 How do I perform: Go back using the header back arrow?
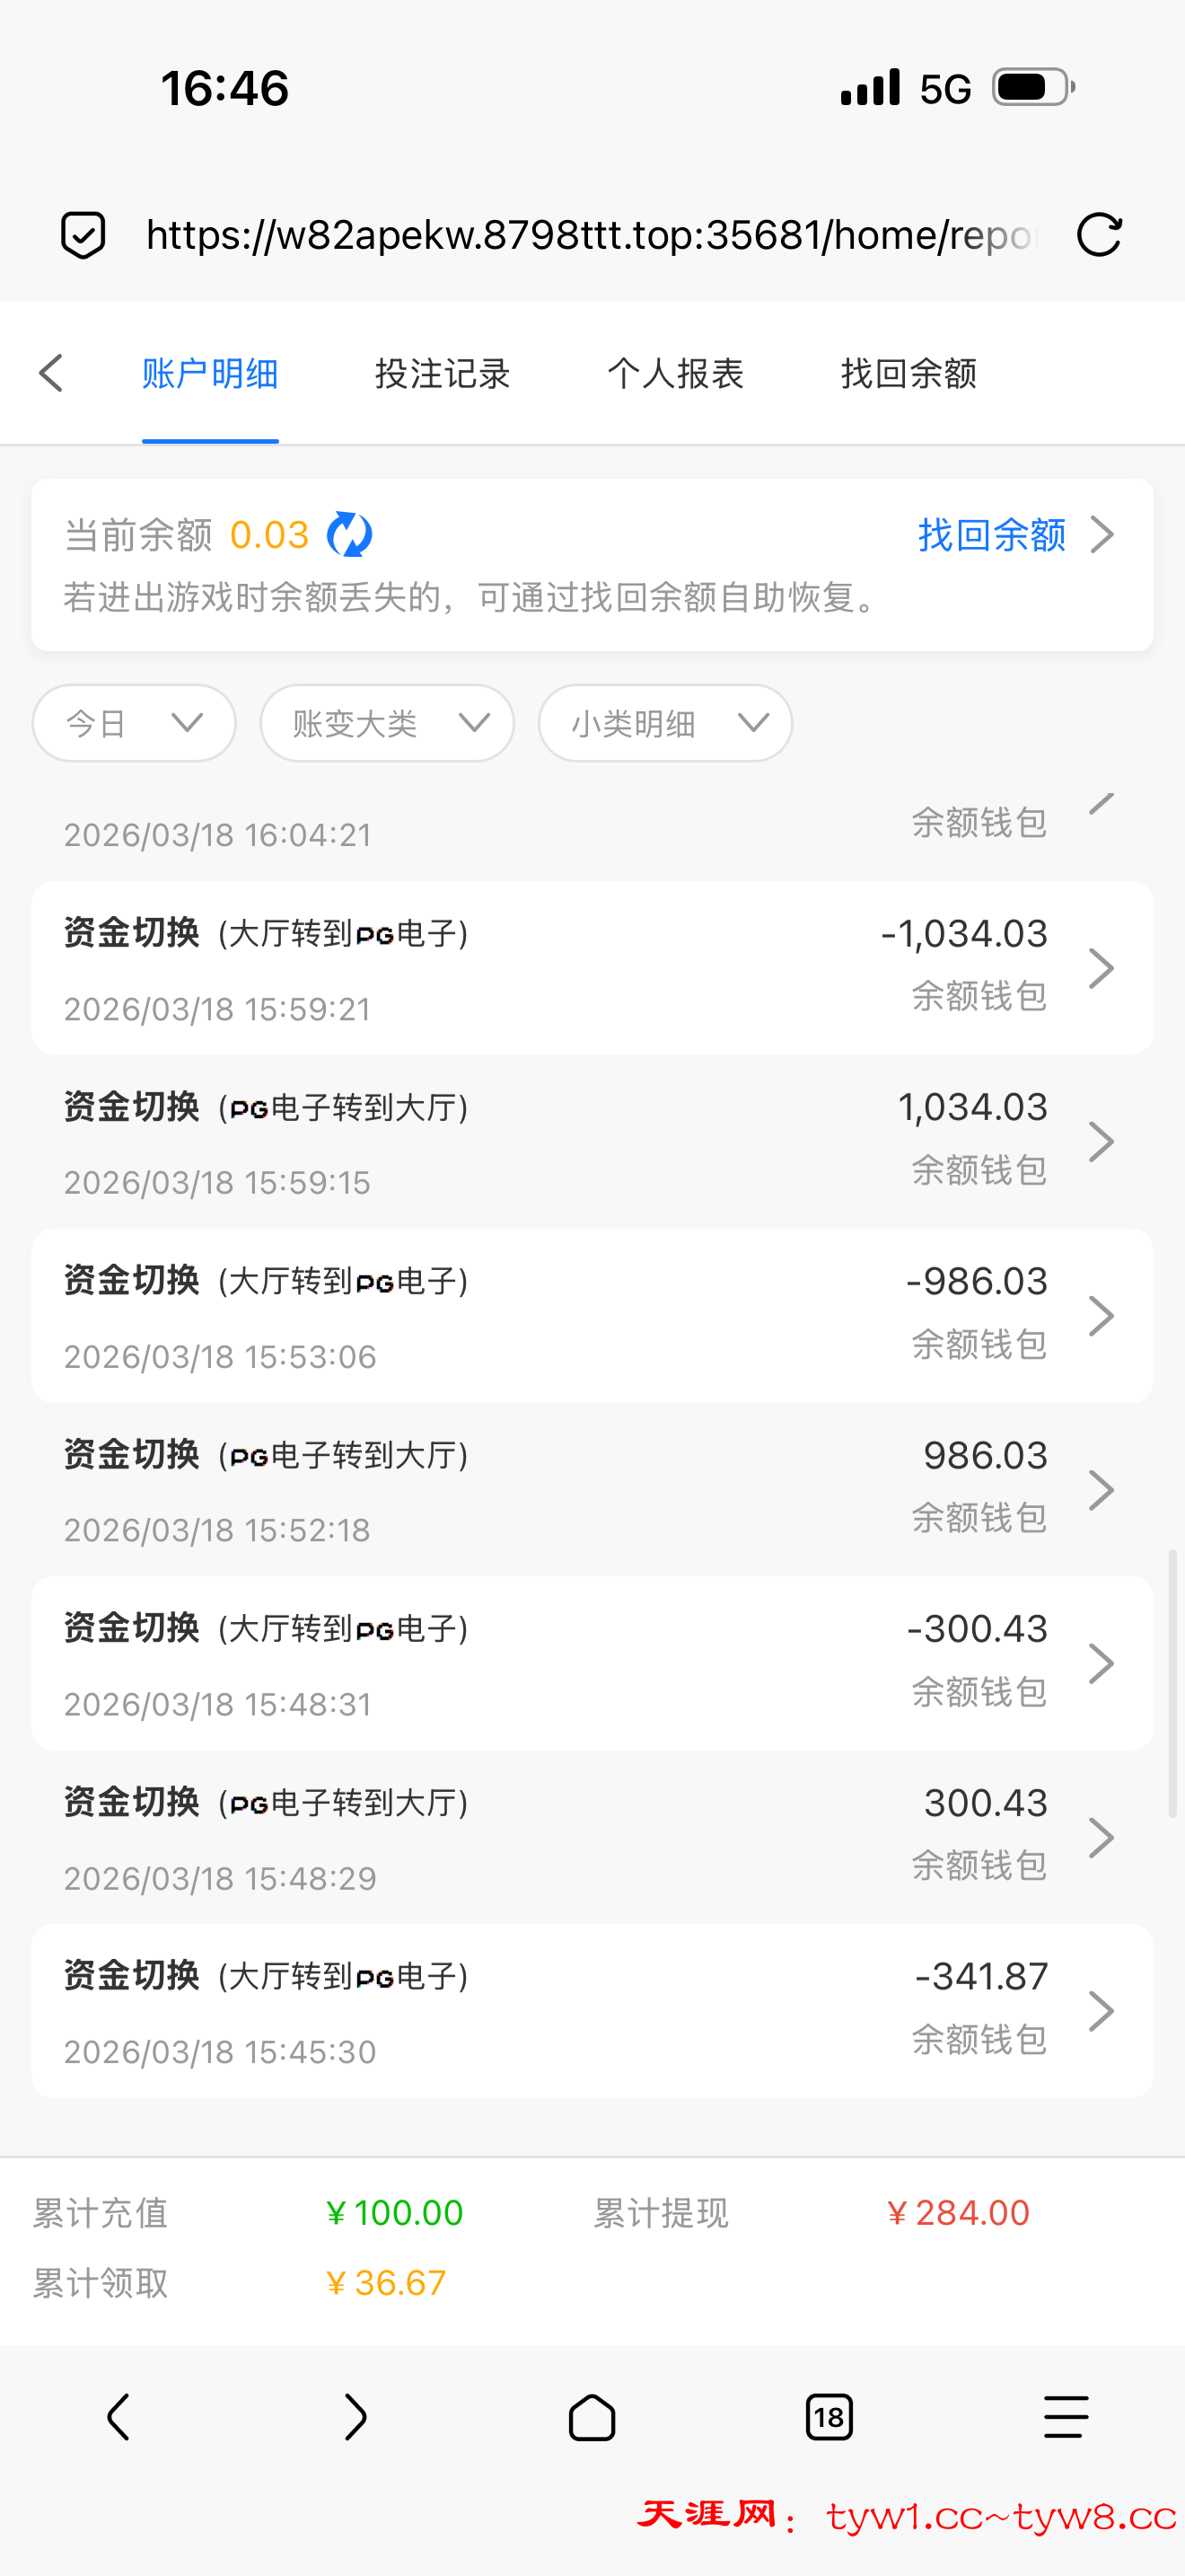pyautogui.click(x=51, y=373)
